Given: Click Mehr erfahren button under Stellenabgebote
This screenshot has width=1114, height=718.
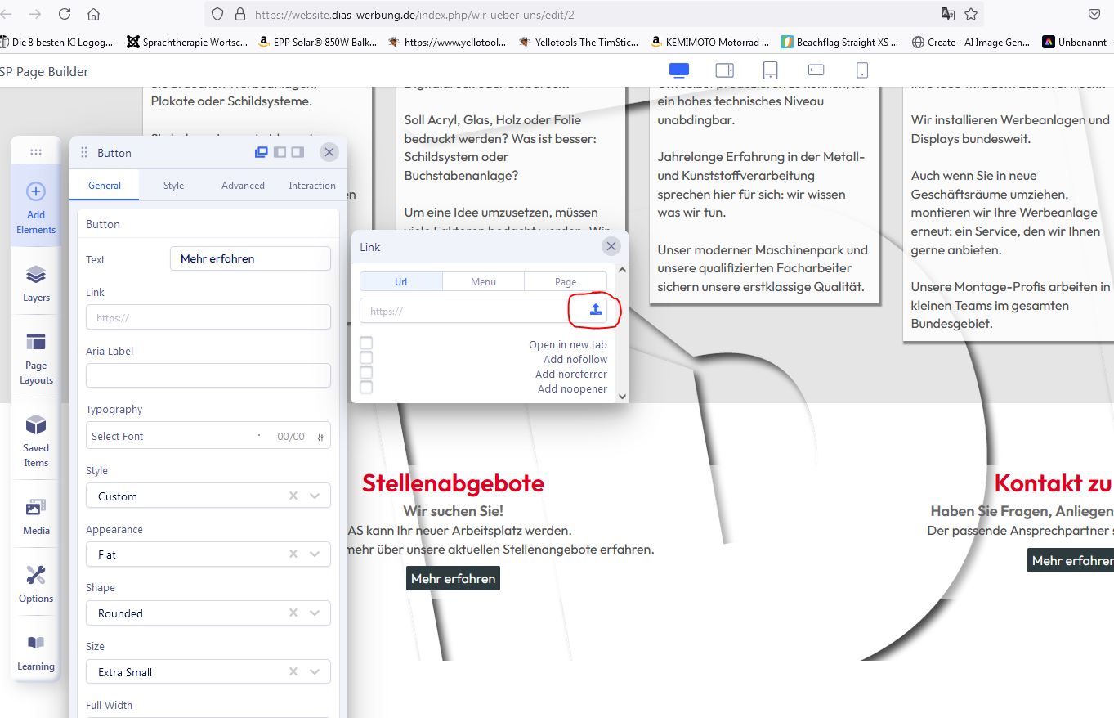Looking at the screenshot, I should pos(453,579).
